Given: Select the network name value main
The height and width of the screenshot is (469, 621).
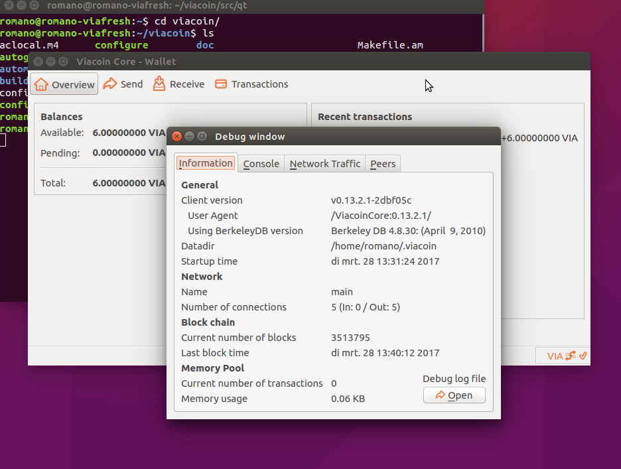Looking at the screenshot, I should click(342, 292).
